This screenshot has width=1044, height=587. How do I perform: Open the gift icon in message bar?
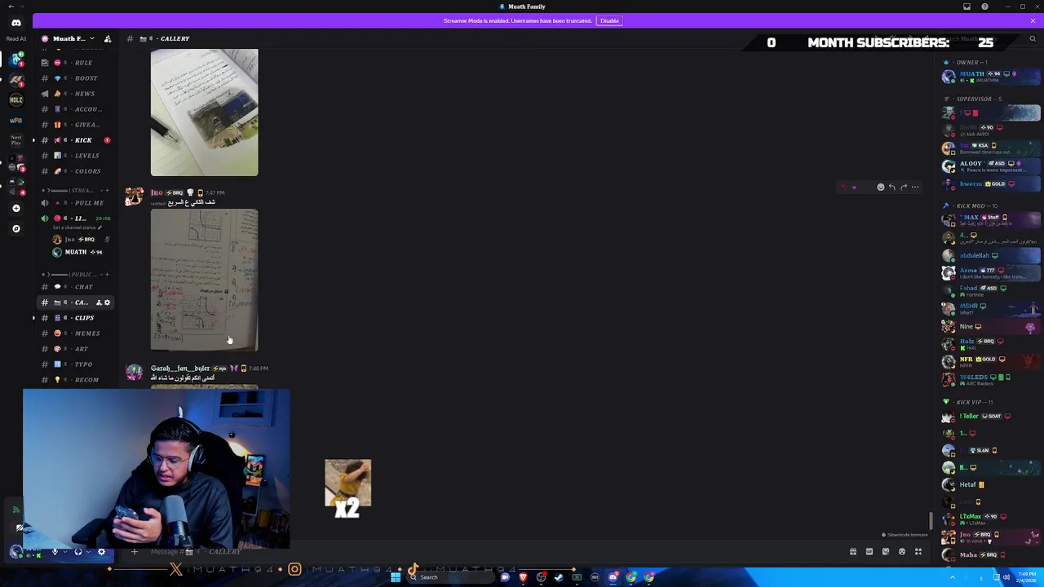853,552
